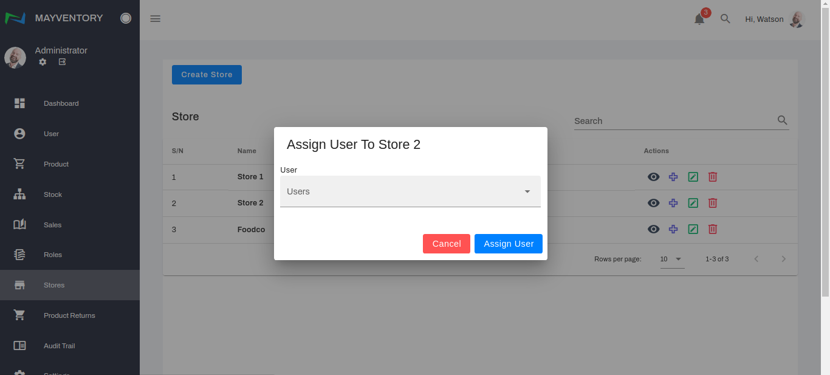Cancel the assign user dialog
The image size is (830, 375).
[x=446, y=244]
